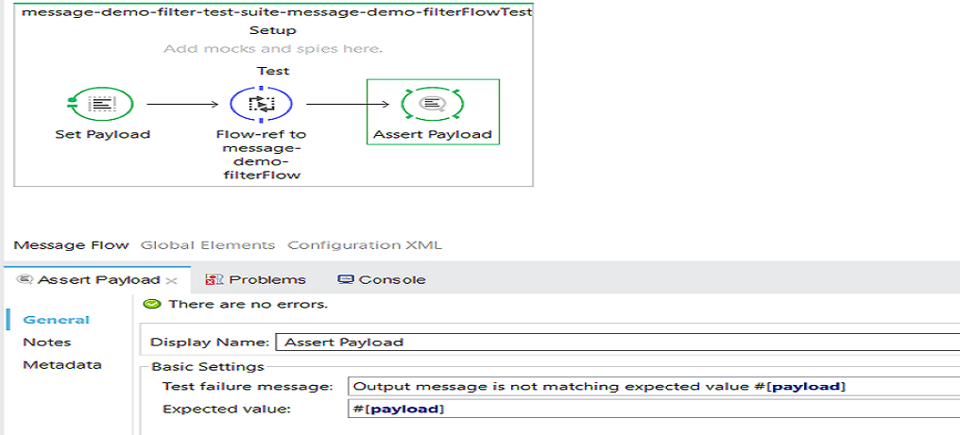Click the Assert Payload processor icon
Image resolution: width=960 pixels, height=435 pixels.
tap(432, 104)
